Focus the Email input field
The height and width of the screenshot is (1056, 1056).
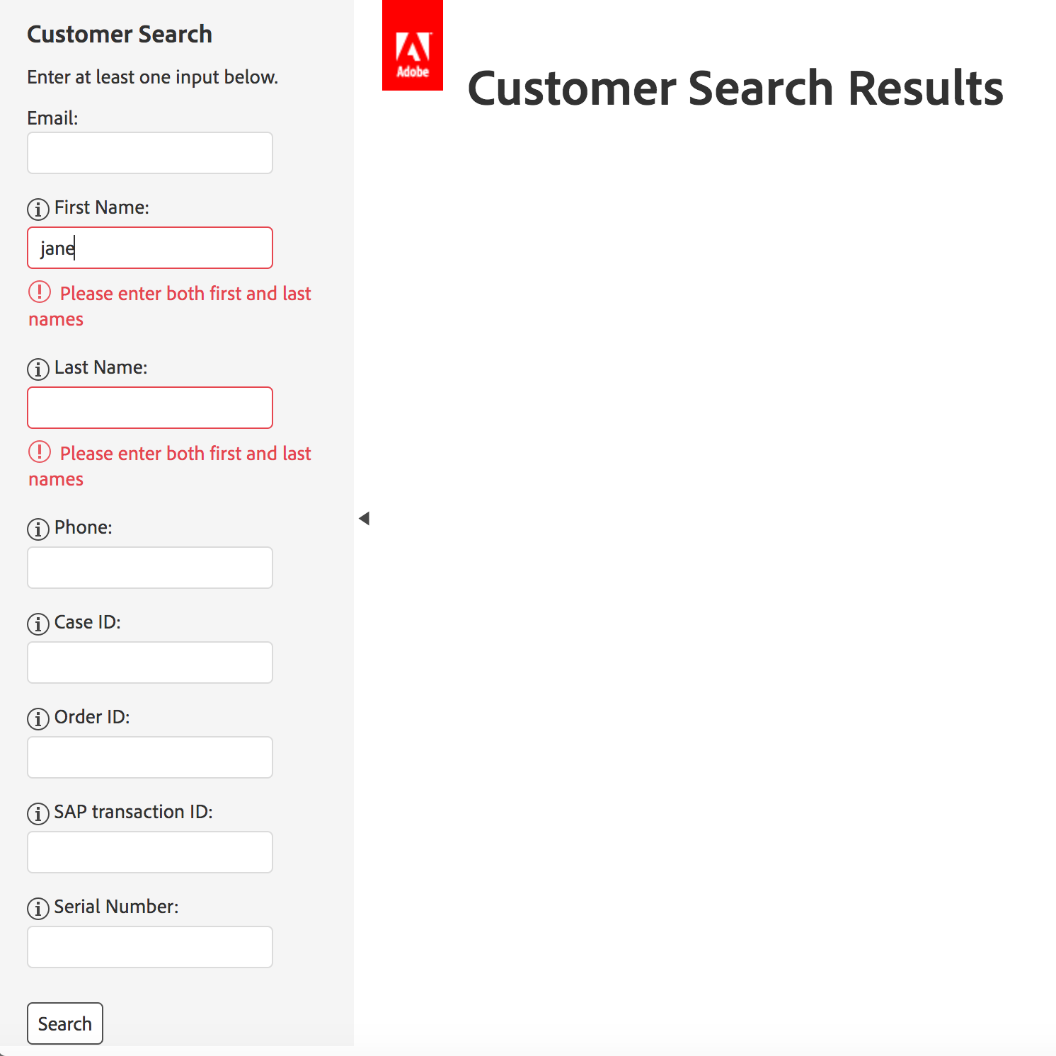tap(150, 153)
